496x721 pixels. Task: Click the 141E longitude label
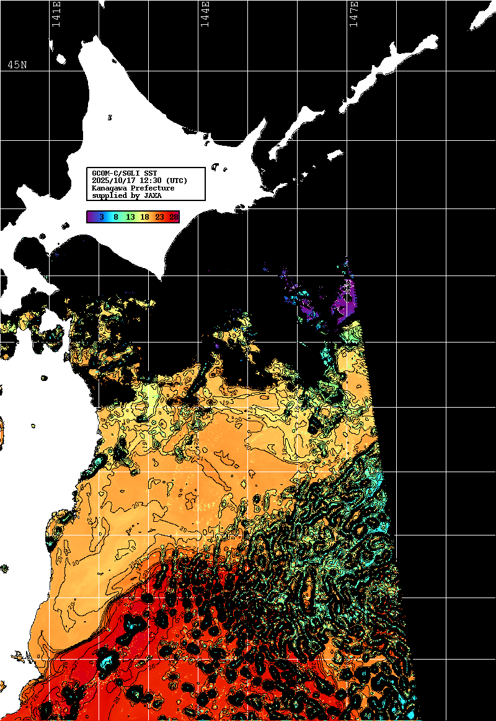click(x=56, y=14)
